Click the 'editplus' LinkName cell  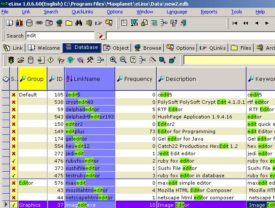point(90,131)
